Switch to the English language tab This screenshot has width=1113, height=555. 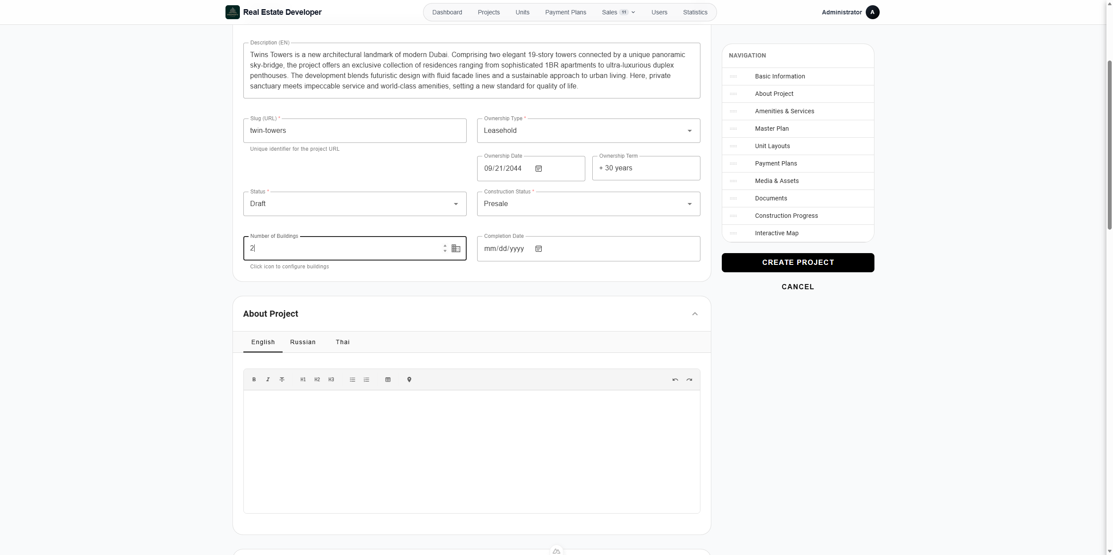coord(263,342)
